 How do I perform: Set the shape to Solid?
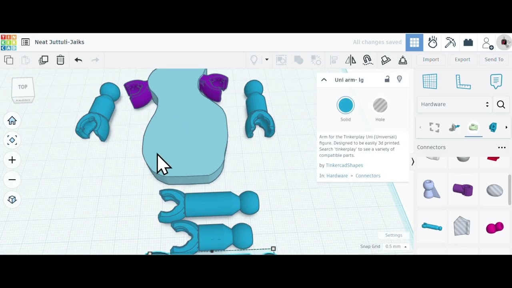346,106
